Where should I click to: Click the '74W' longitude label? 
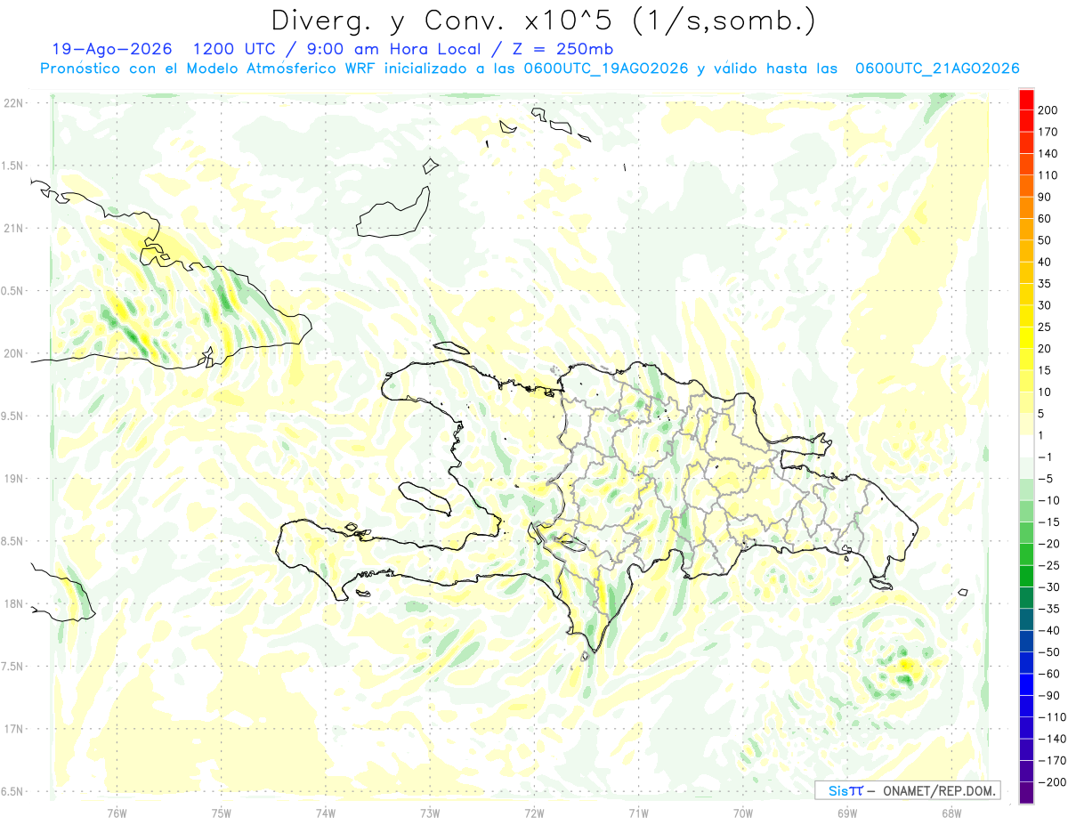(x=326, y=813)
